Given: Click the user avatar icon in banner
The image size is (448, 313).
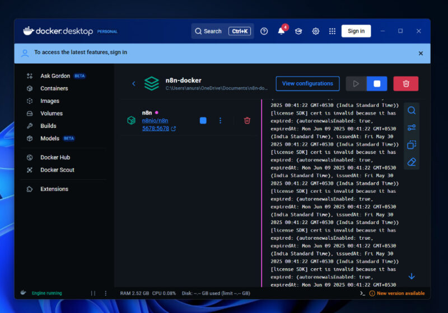Looking at the screenshot, I should click(x=25, y=53).
